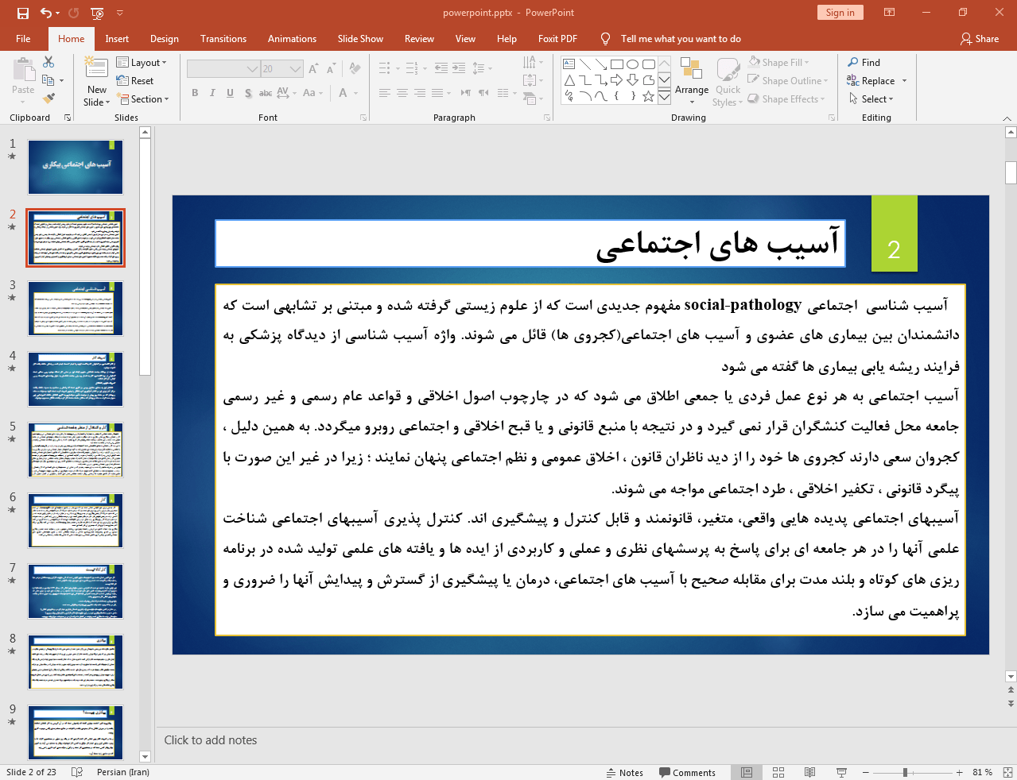Zoom out using the minus button

(x=864, y=772)
